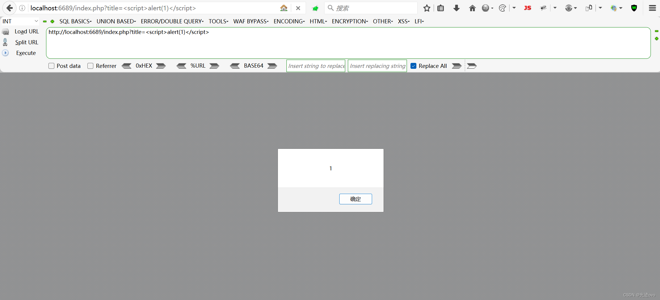Go back using the browser back arrow
The width and height of the screenshot is (660, 300).
(9, 8)
